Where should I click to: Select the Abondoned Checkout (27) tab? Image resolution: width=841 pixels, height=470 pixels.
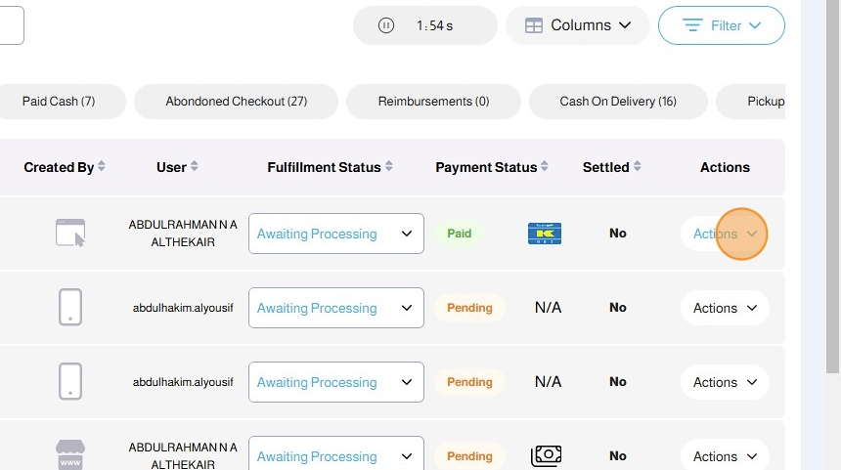(x=236, y=102)
